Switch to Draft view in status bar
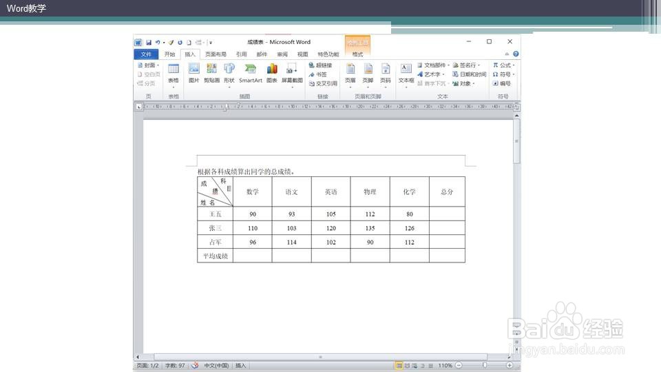The width and height of the screenshot is (661, 372). [x=430, y=366]
